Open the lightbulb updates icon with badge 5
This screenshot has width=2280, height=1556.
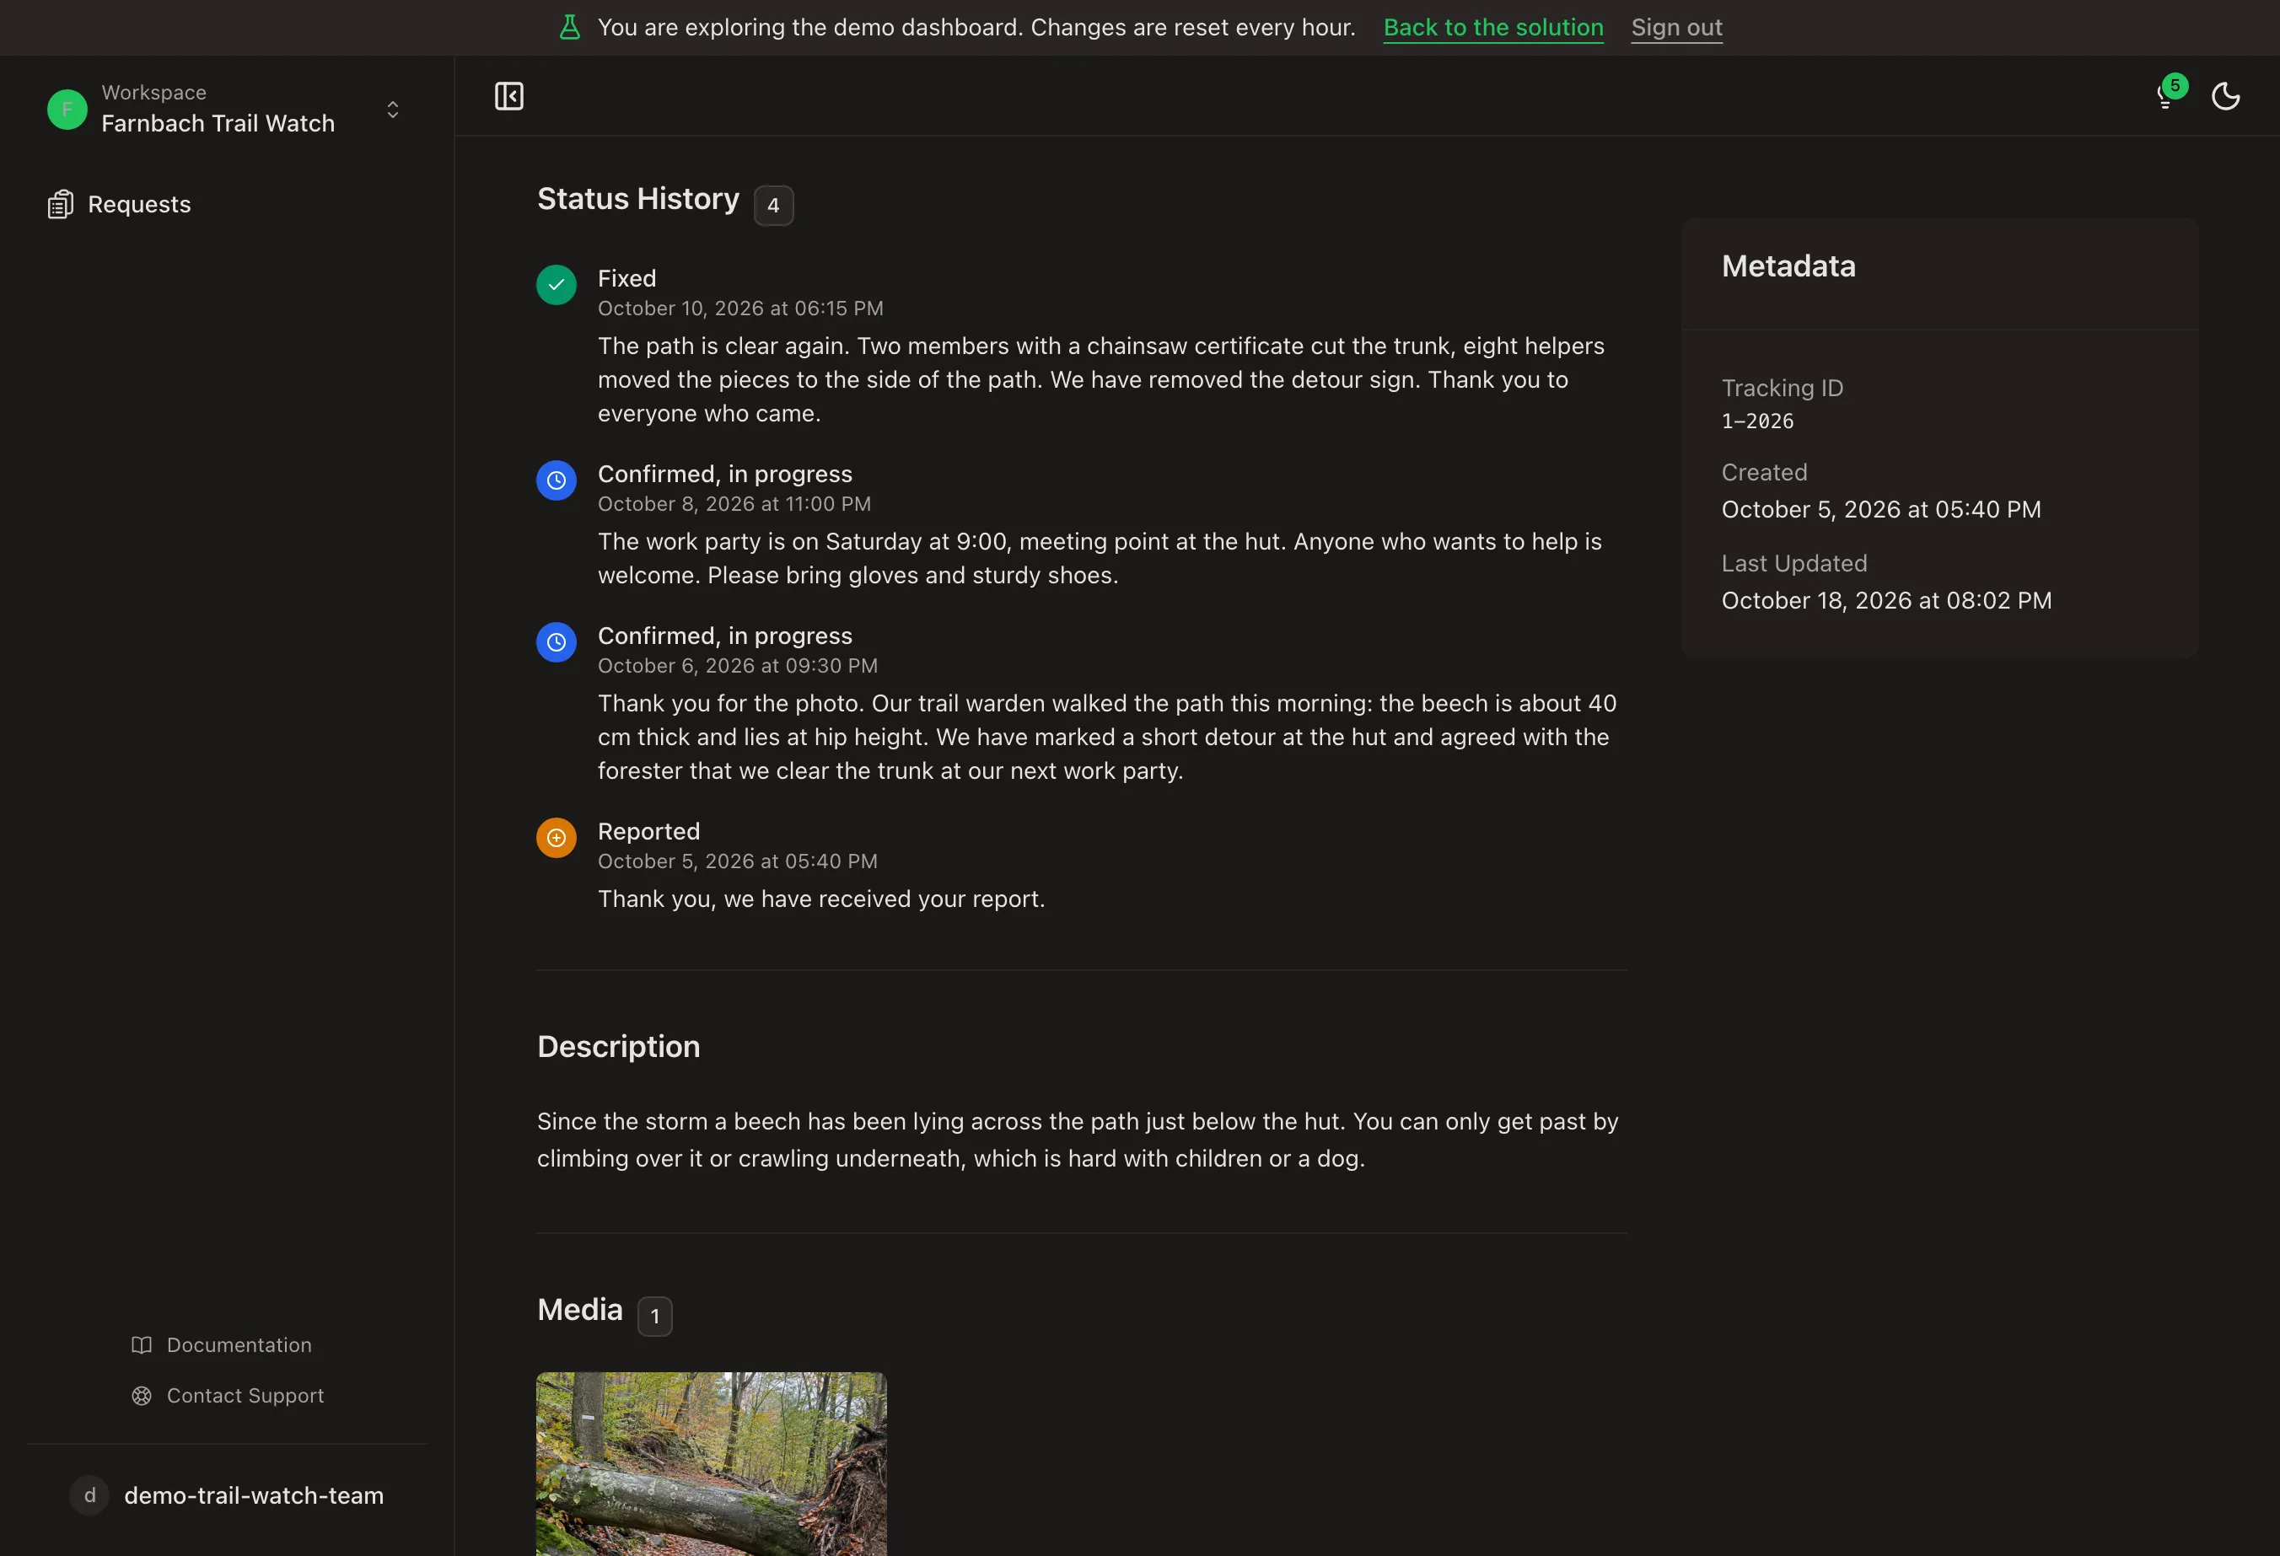[2167, 95]
